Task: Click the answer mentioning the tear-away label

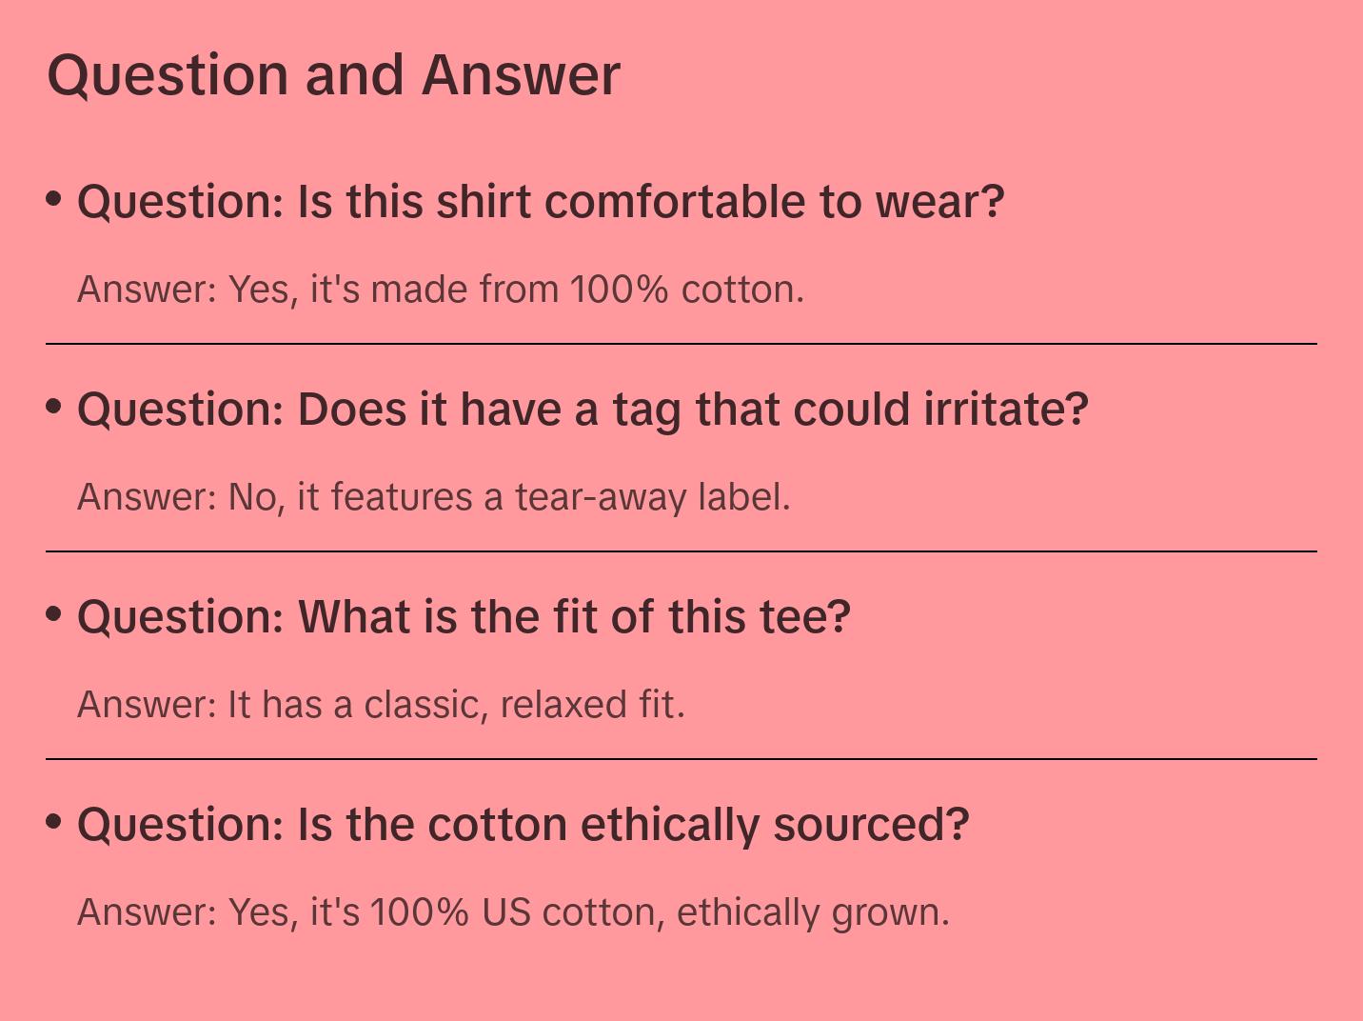Action: pyautogui.click(x=433, y=497)
